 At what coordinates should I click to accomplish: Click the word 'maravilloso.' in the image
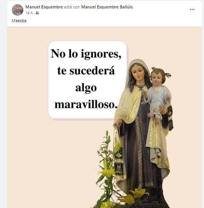[x=86, y=105]
